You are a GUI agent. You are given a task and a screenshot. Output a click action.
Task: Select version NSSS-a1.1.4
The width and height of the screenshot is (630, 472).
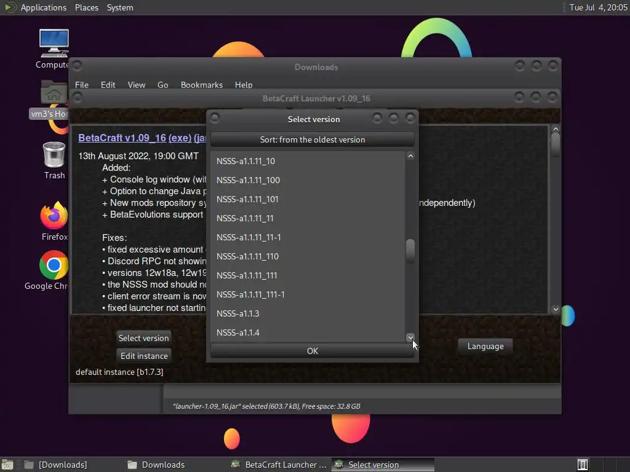click(x=308, y=332)
